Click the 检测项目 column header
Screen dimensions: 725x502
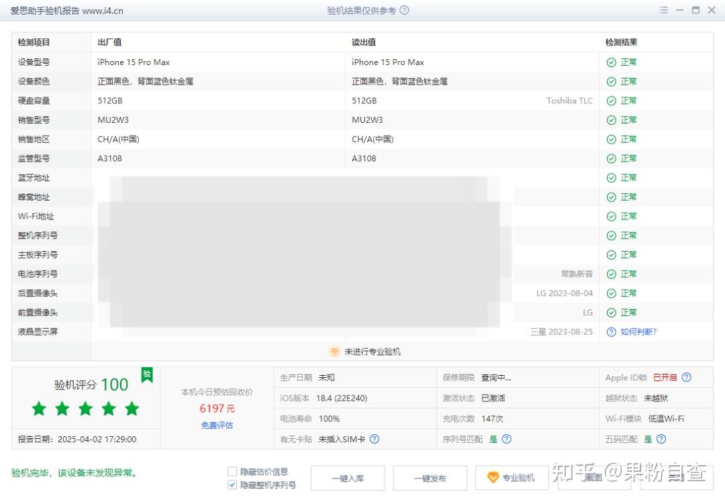click(x=34, y=42)
